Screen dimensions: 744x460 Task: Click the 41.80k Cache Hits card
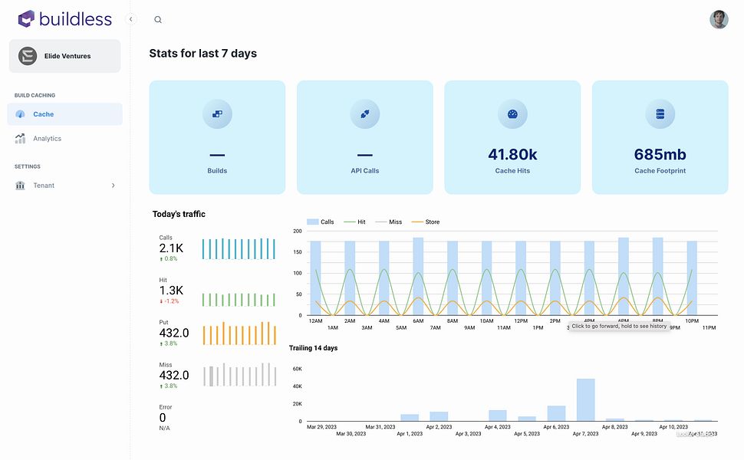tap(512, 137)
